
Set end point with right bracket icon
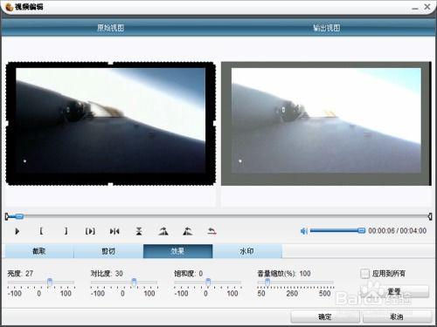(x=66, y=231)
